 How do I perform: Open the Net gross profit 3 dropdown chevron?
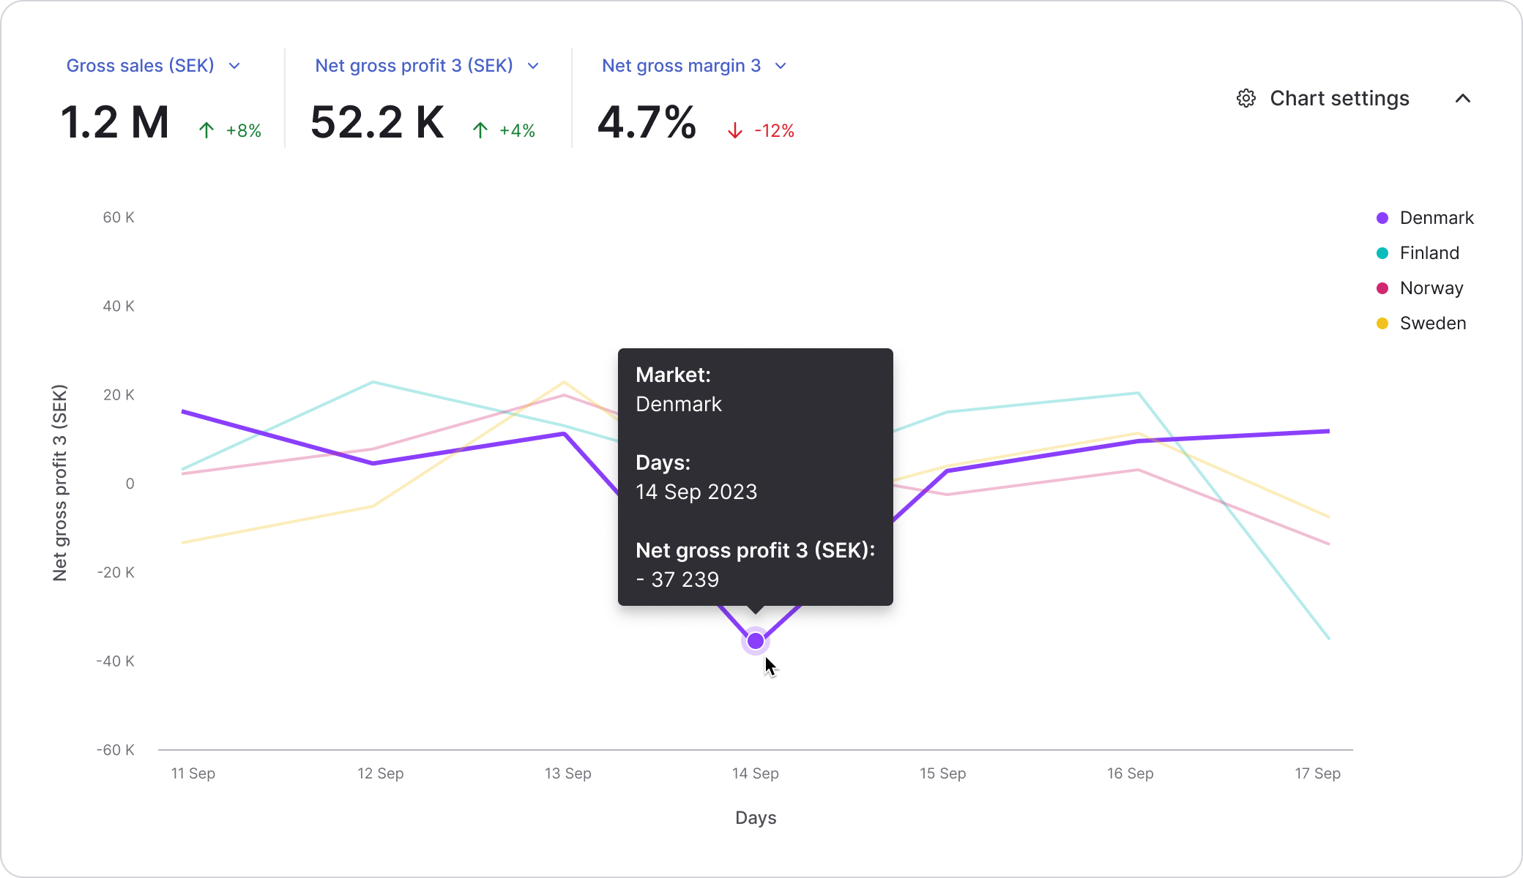click(533, 67)
